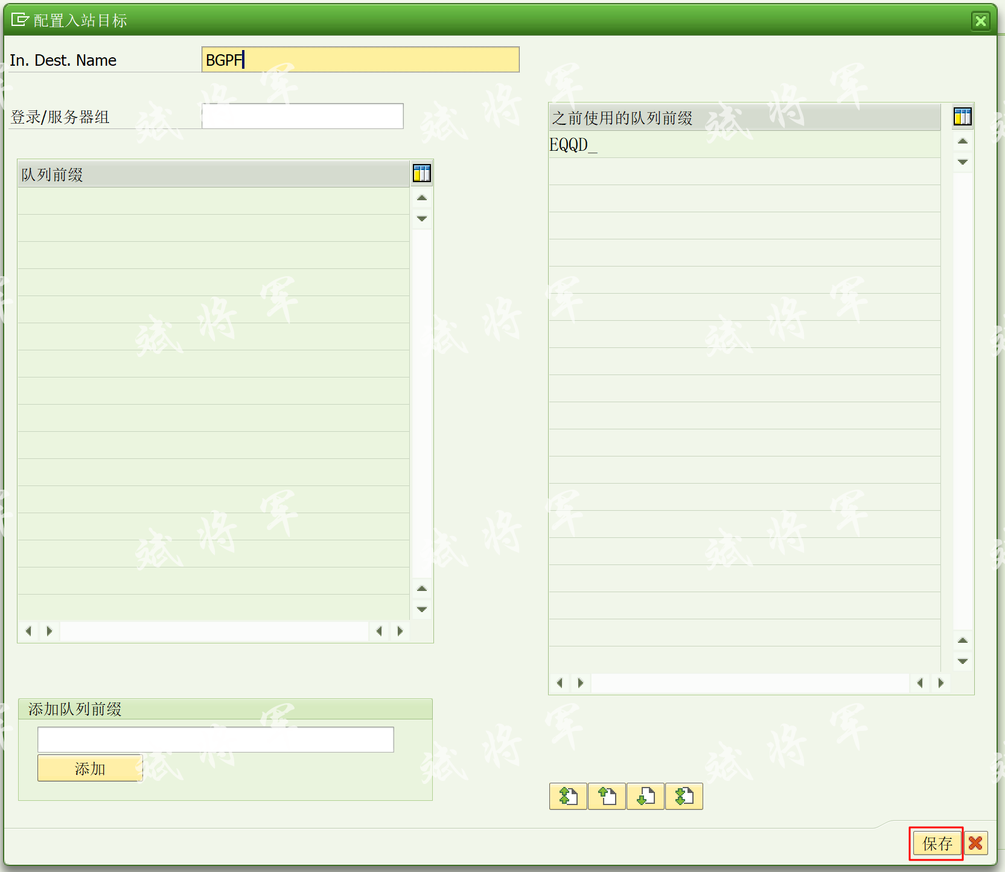Click the 之前使用的队列前缀 column header

point(744,118)
